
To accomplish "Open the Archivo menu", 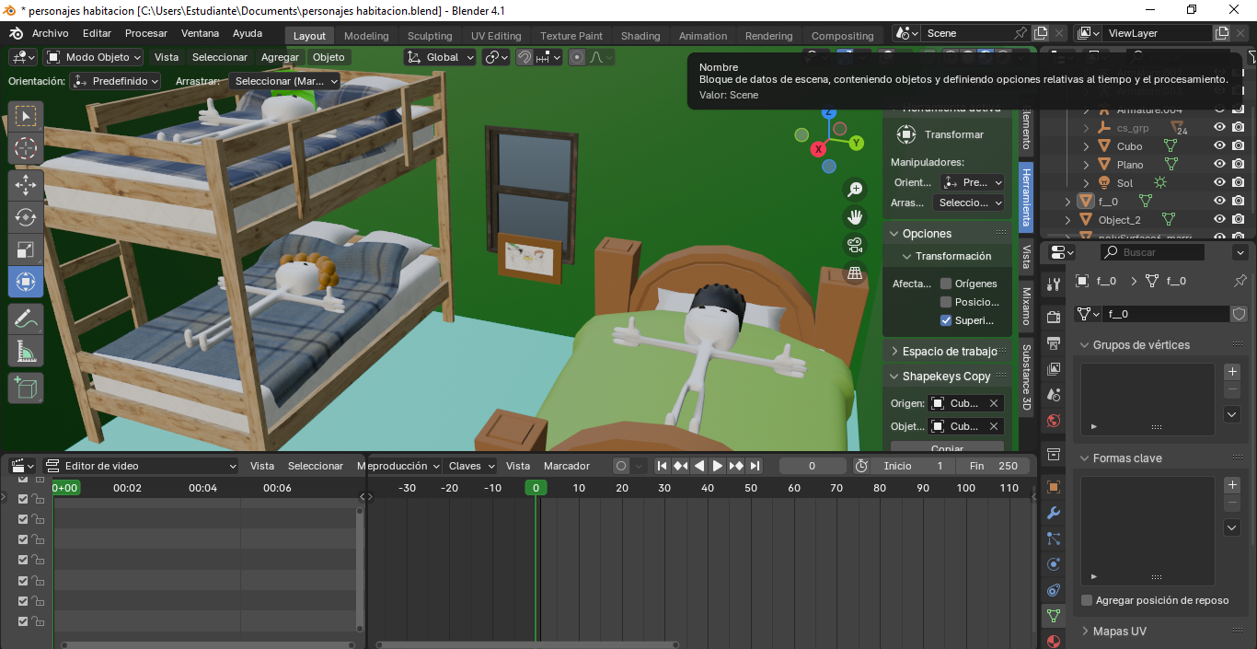I will [x=51, y=35].
